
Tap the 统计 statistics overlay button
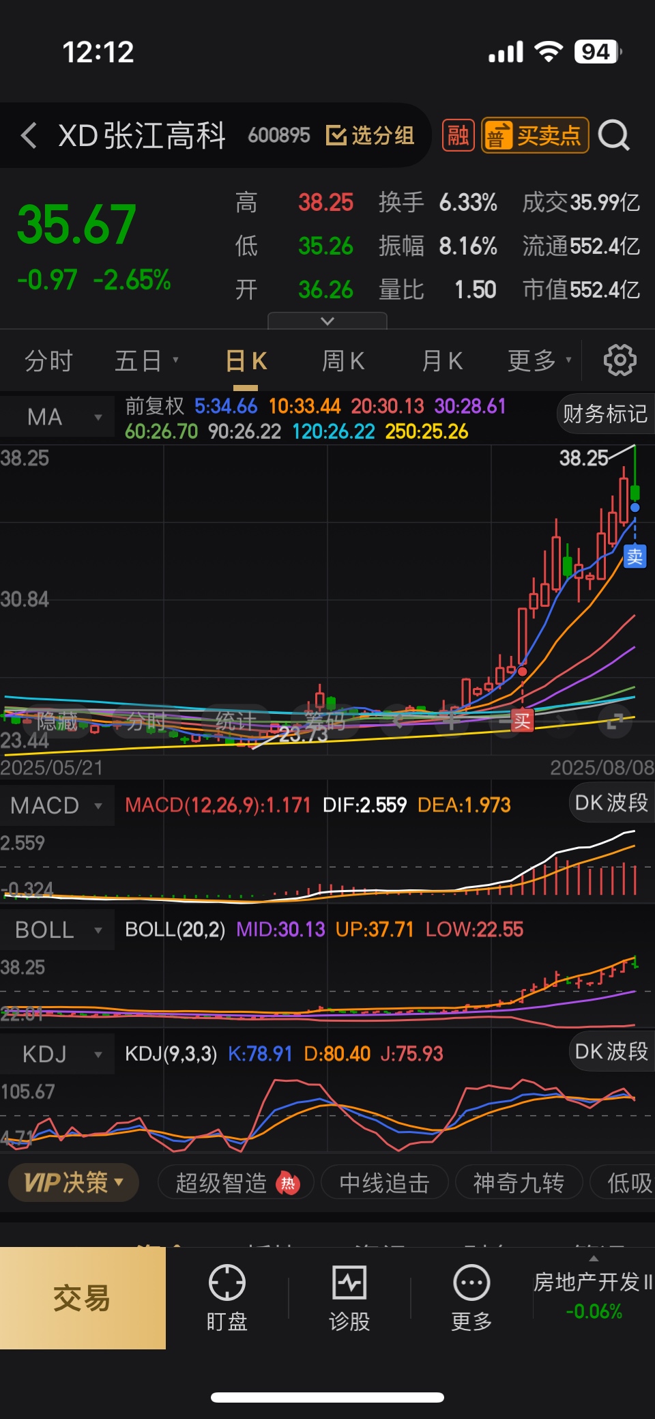click(236, 721)
